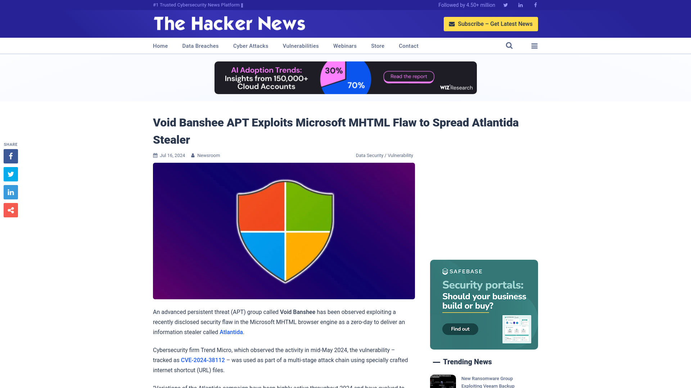Screen dimensions: 691x388
Task: Click the Atlantida stealer link
Action: tap(231, 332)
